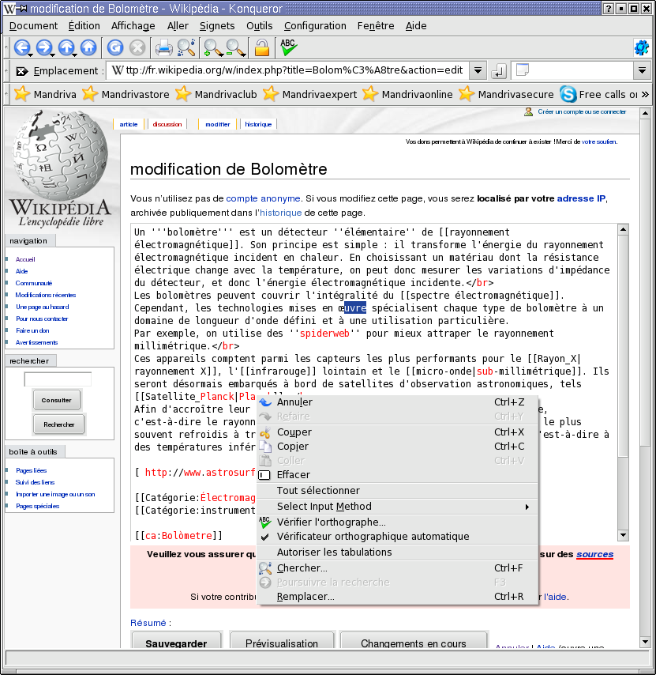The height and width of the screenshot is (675, 656).
Task: Toggle the window sticky pin in title bar
Action: [22, 9]
